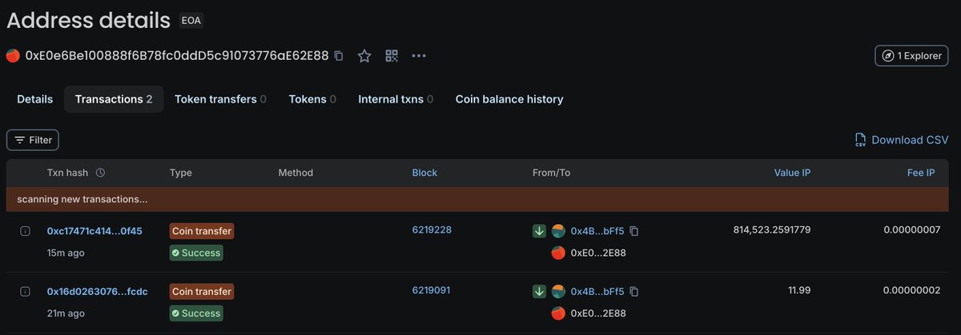Sort by Value IP column header

tap(792, 173)
